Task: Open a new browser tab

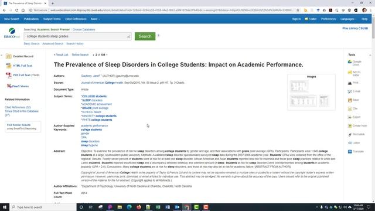Action: pyautogui.click(x=53, y=4)
